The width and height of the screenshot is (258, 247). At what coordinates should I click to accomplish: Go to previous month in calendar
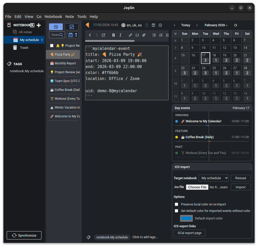[x=175, y=25]
